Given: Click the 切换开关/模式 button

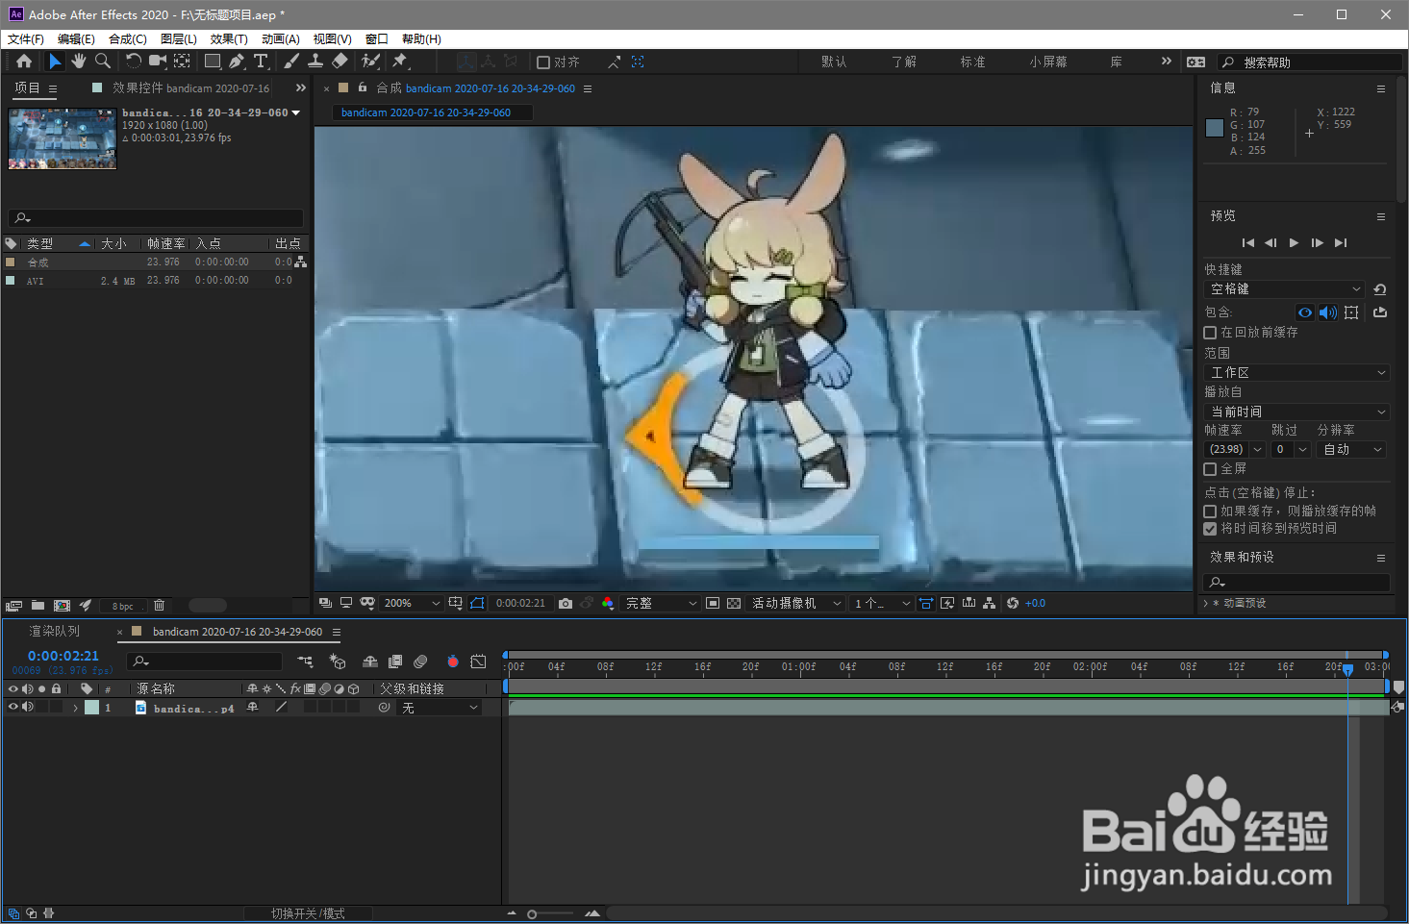Looking at the screenshot, I should tap(308, 913).
